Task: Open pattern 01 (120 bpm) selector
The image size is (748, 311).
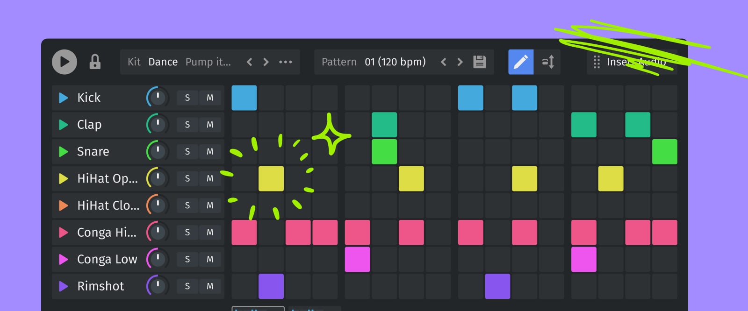Action: click(x=395, y=62)
